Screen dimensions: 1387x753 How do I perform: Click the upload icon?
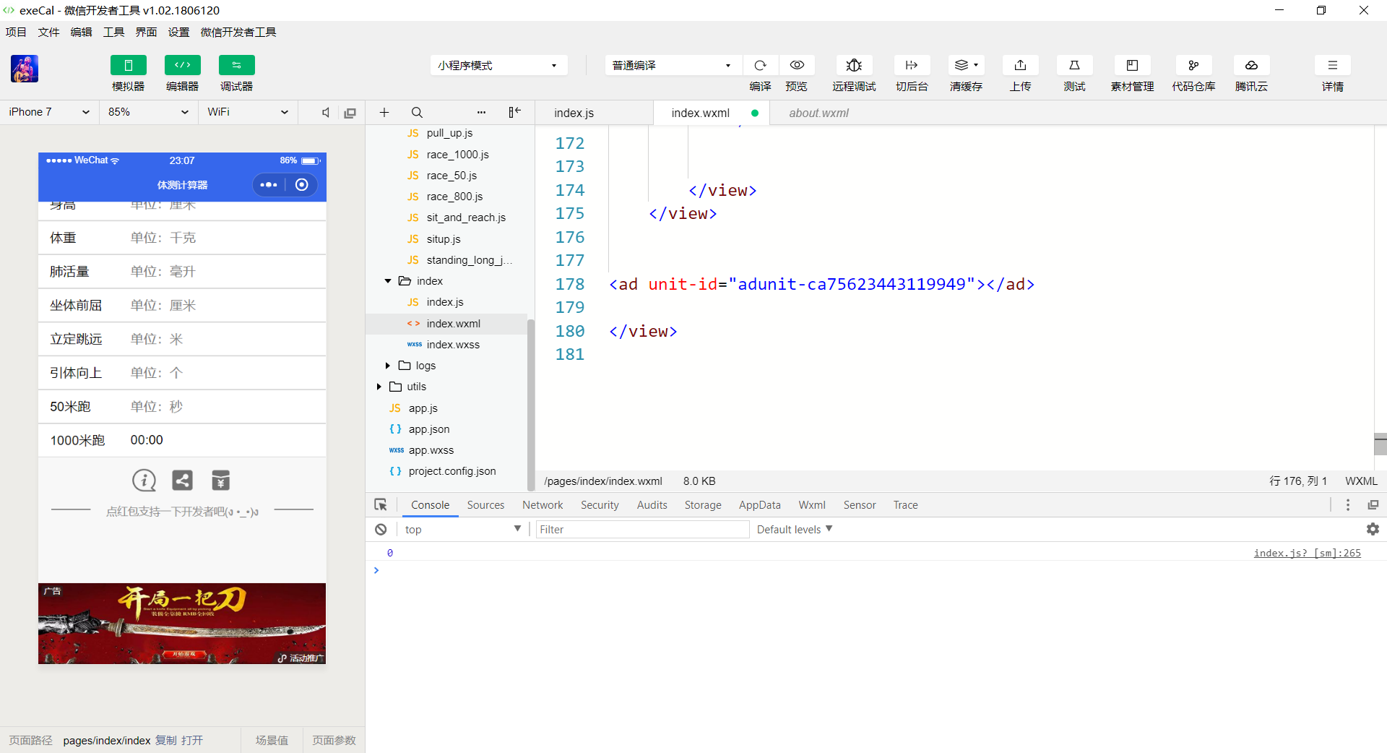[x=1020, y=65]
